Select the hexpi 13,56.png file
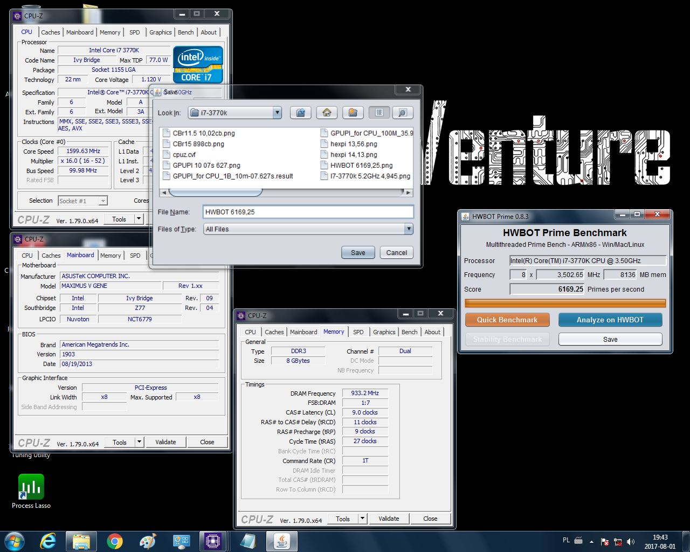Screen dimensions: 690x552 pyautogui.click(x=349, y=144)
